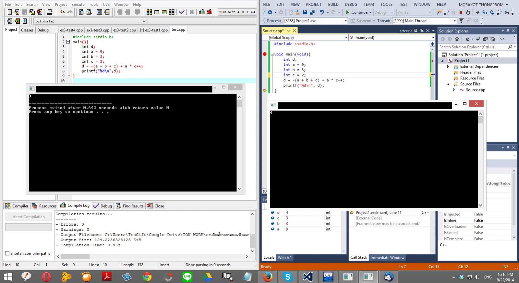
Task: Click Step Over icon in Visual Studio
Action: (492, 12)
